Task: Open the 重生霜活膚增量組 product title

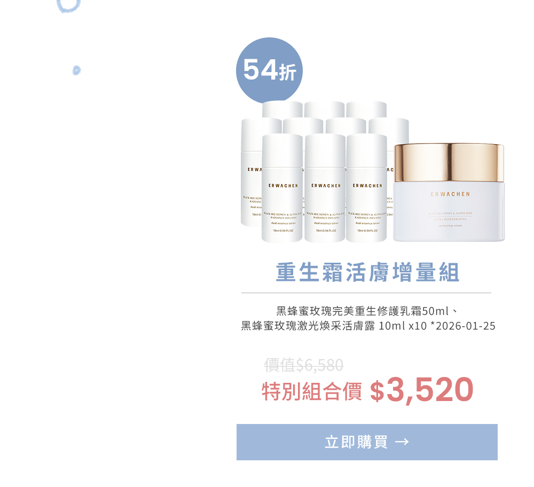Action: point(367,272)
